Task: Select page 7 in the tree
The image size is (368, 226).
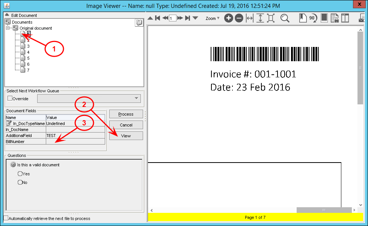Action: point(28,70)
